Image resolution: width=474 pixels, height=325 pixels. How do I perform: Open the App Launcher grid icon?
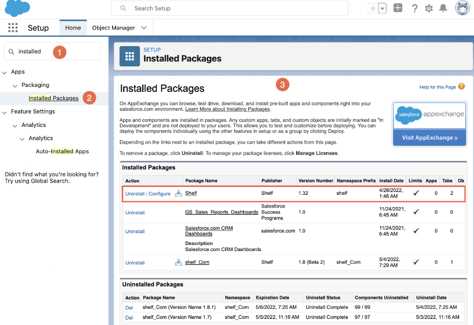12,27
